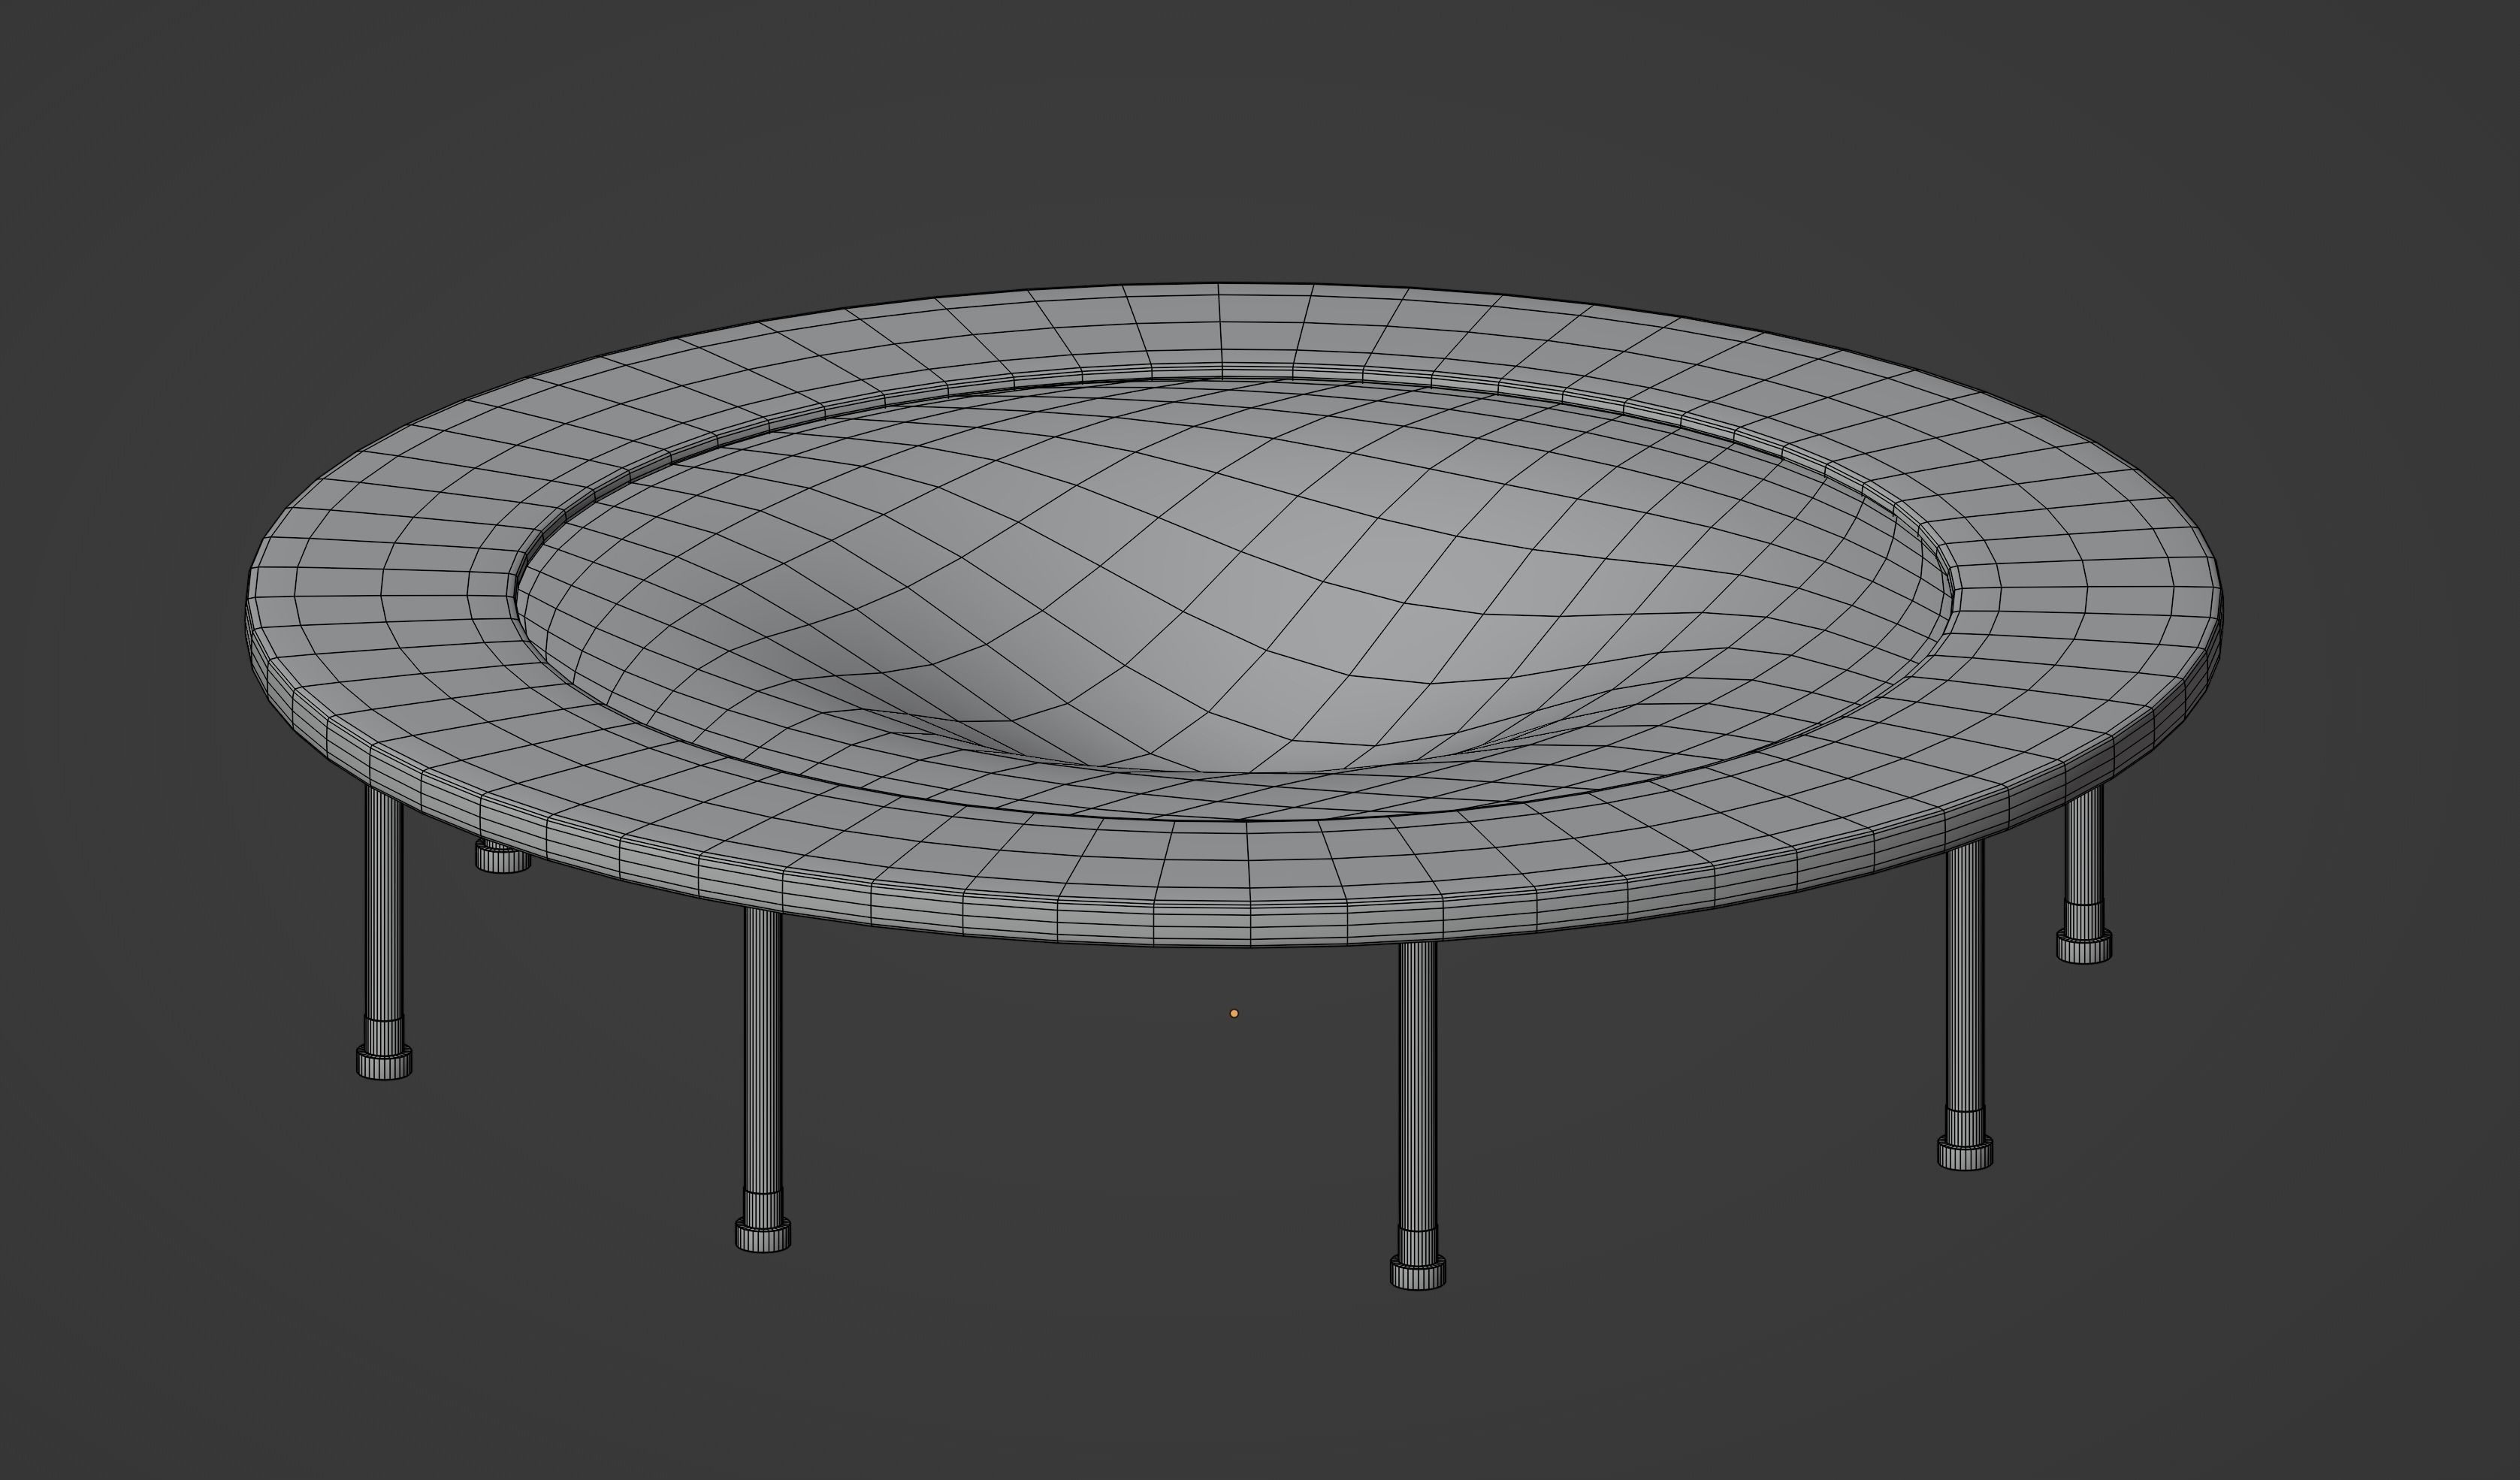Viewport: 2520px width, 1480px height.
Task: Select the rightmost trampoline leg
Action: click(2084, 874)
